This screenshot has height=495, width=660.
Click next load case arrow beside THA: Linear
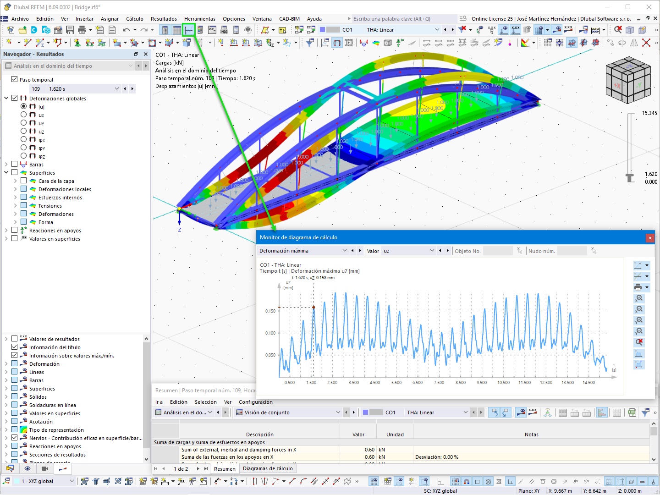point(453,30)
